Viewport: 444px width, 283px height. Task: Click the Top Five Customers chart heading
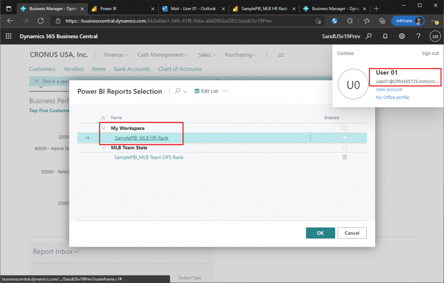click(49, 110)
